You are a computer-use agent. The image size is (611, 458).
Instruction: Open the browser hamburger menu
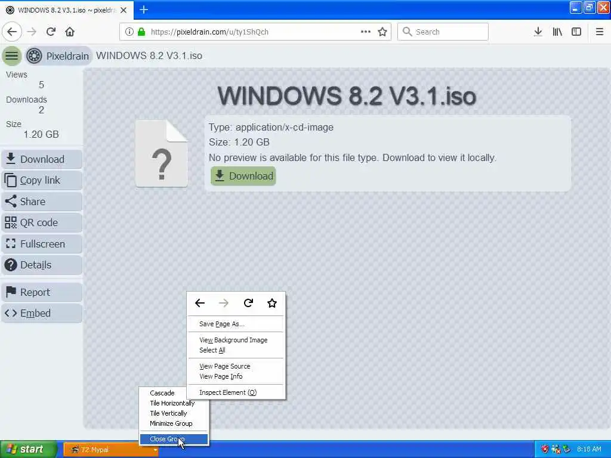point(599,32)
